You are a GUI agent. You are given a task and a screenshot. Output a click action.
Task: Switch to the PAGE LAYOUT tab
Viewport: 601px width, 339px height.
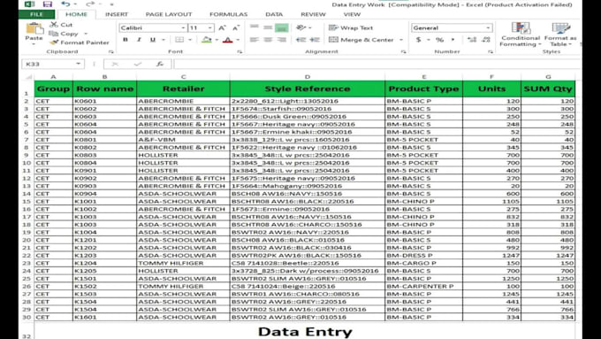pyautogui.click(x=168, y=14)
